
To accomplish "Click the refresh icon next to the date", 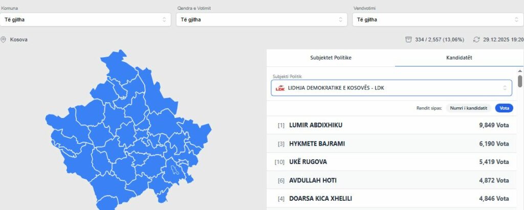I will pyautogui.click(x=476, y=39).
